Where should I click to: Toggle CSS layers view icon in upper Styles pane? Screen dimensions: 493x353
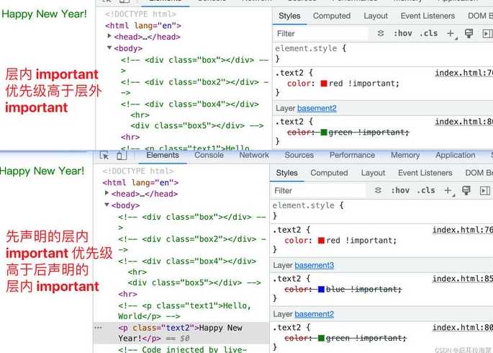pos(381,33)
